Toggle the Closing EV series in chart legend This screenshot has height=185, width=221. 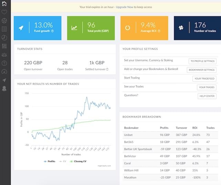pyautogui.click(x=78, y=161)
